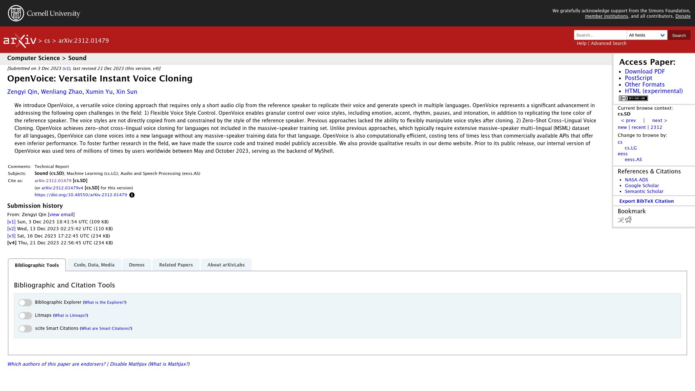Click Disable MathJax link

128,364
